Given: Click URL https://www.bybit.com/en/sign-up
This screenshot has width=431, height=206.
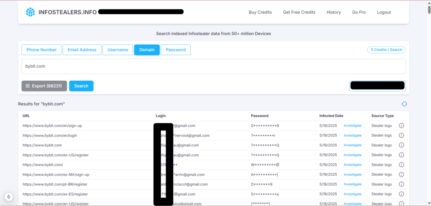Looking at the screenshot, I should (52, 126).
